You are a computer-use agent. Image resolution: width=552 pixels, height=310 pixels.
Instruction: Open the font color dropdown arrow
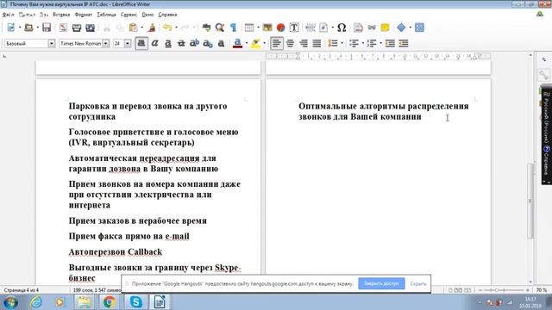pyautogui.click(x=247, y=43)
